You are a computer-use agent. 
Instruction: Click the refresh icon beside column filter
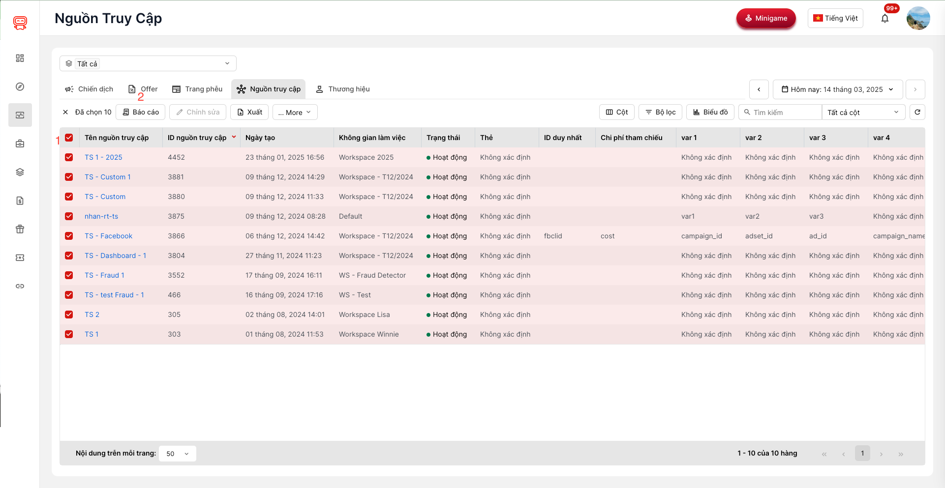[917, 112]
